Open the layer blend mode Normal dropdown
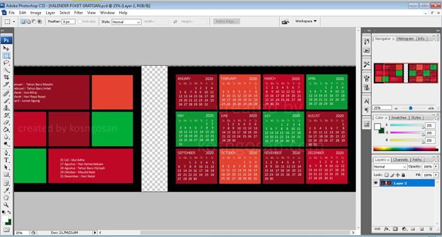 coord(390,166)
